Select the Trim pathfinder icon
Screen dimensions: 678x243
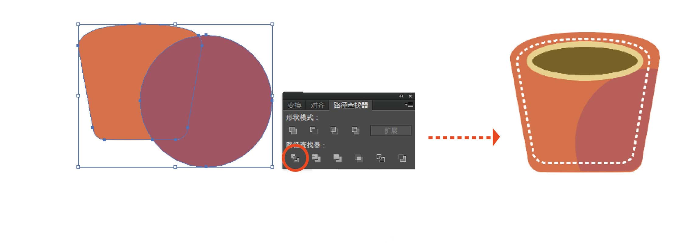click(316, 158)
